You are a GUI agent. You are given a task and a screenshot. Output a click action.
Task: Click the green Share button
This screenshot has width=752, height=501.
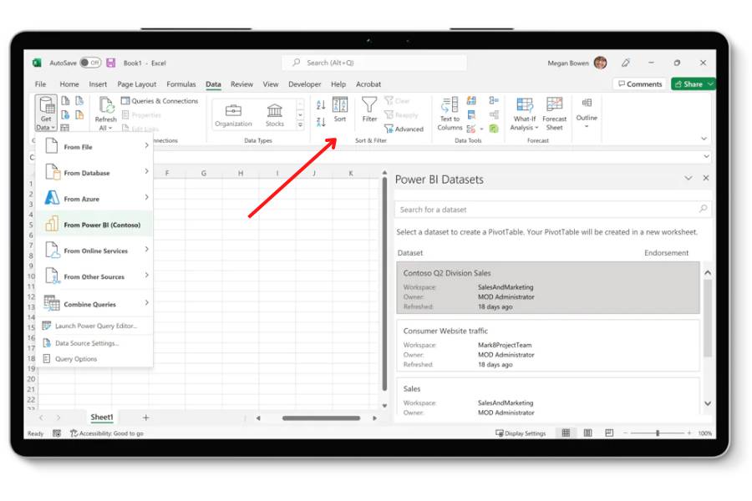693,83
